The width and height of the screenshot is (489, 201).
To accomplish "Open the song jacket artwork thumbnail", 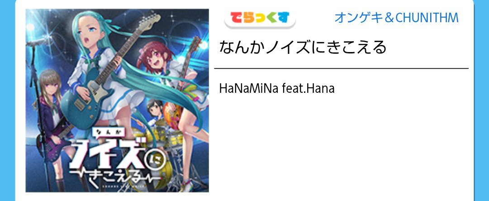I will coord(117,100).
